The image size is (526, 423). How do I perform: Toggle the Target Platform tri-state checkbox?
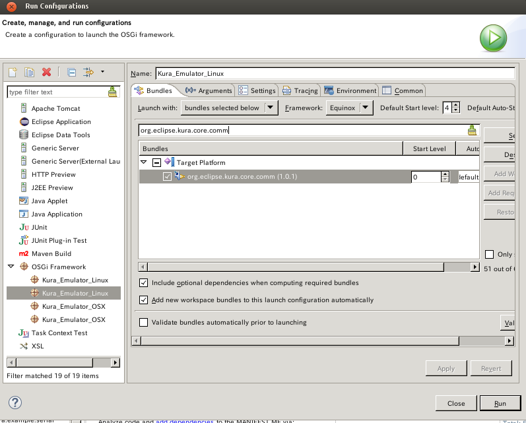point(156,163)
